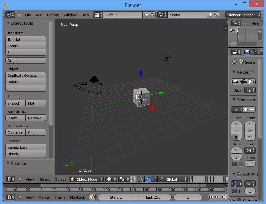266x204 pixels.
Task: Open the timeline Playback menu
Action: click(78, 197)
